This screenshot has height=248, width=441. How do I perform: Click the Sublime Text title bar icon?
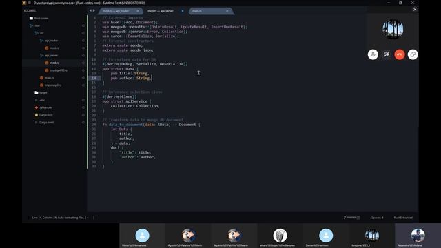pyautogui.click(x=25, y=3)
